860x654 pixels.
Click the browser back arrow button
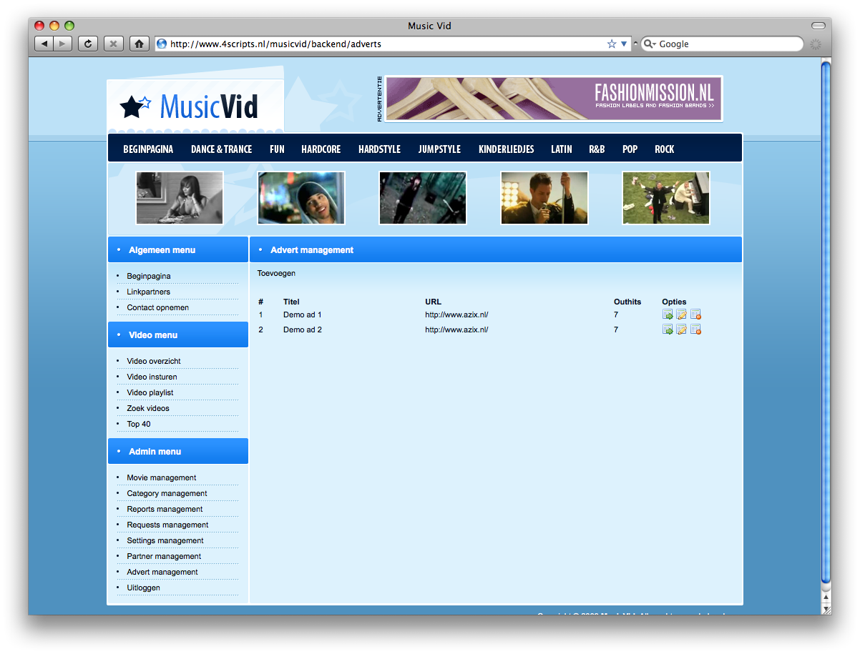(44, 44)
